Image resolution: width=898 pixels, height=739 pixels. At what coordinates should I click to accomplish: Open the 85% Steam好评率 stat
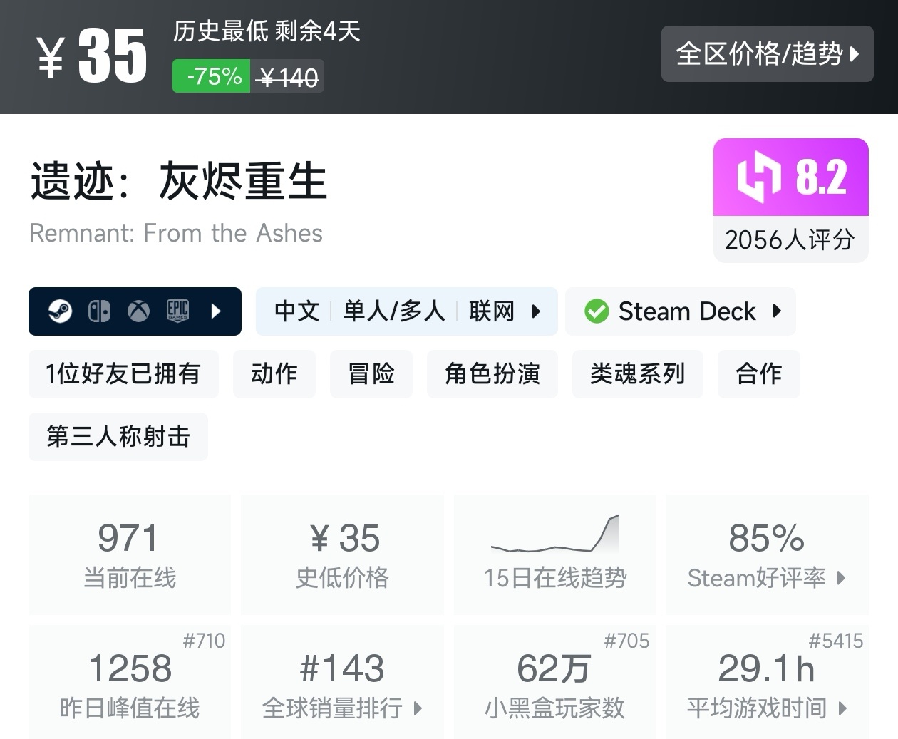[x=767, y=554]
